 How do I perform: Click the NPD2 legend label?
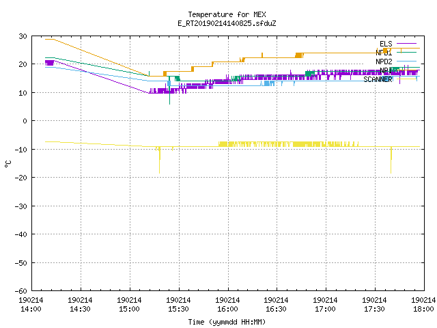(x=384, y=61)
